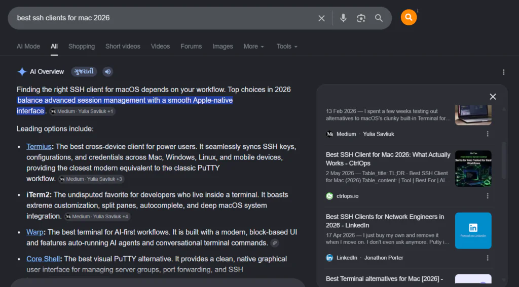
Task: Click the Medium favicon in the sources panel
Action: (329, 134)
